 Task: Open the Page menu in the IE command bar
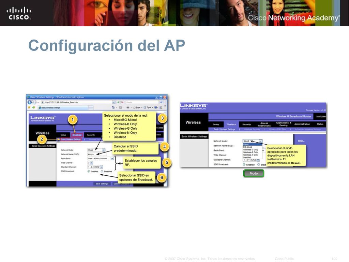point(138,107)
